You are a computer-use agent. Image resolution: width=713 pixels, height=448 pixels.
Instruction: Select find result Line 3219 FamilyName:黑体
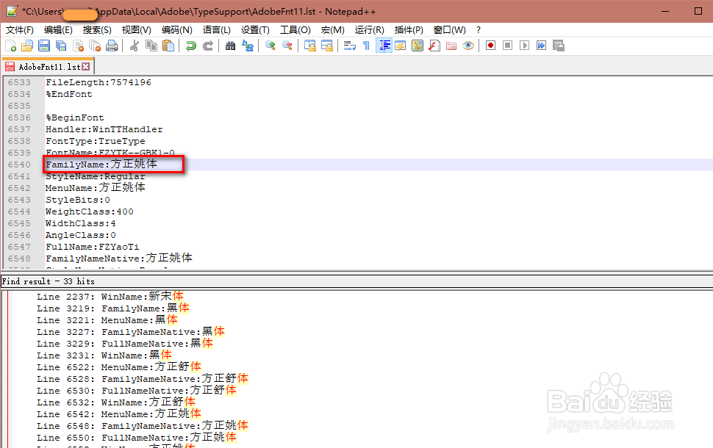tap(112, 308)
